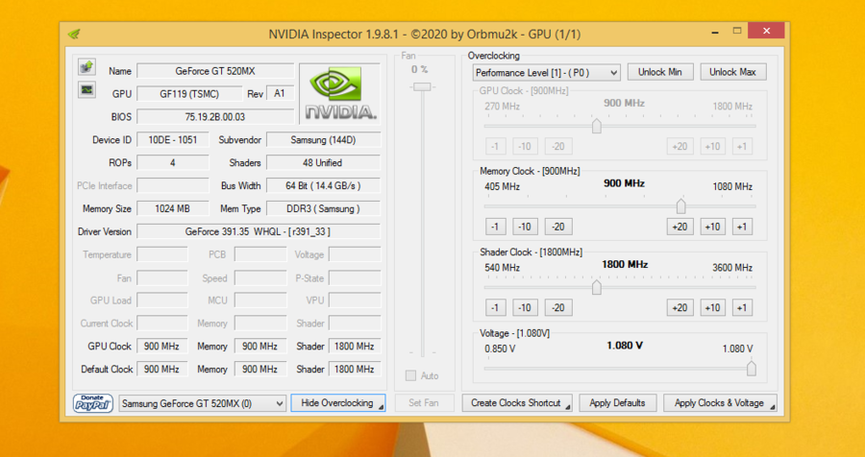
Task: Click the GPU field GF119 (TSMC)
Action: pyautogui.click(x=189, y=94)
